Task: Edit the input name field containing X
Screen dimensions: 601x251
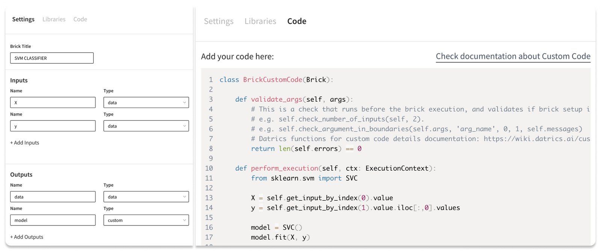Action: 53,102
